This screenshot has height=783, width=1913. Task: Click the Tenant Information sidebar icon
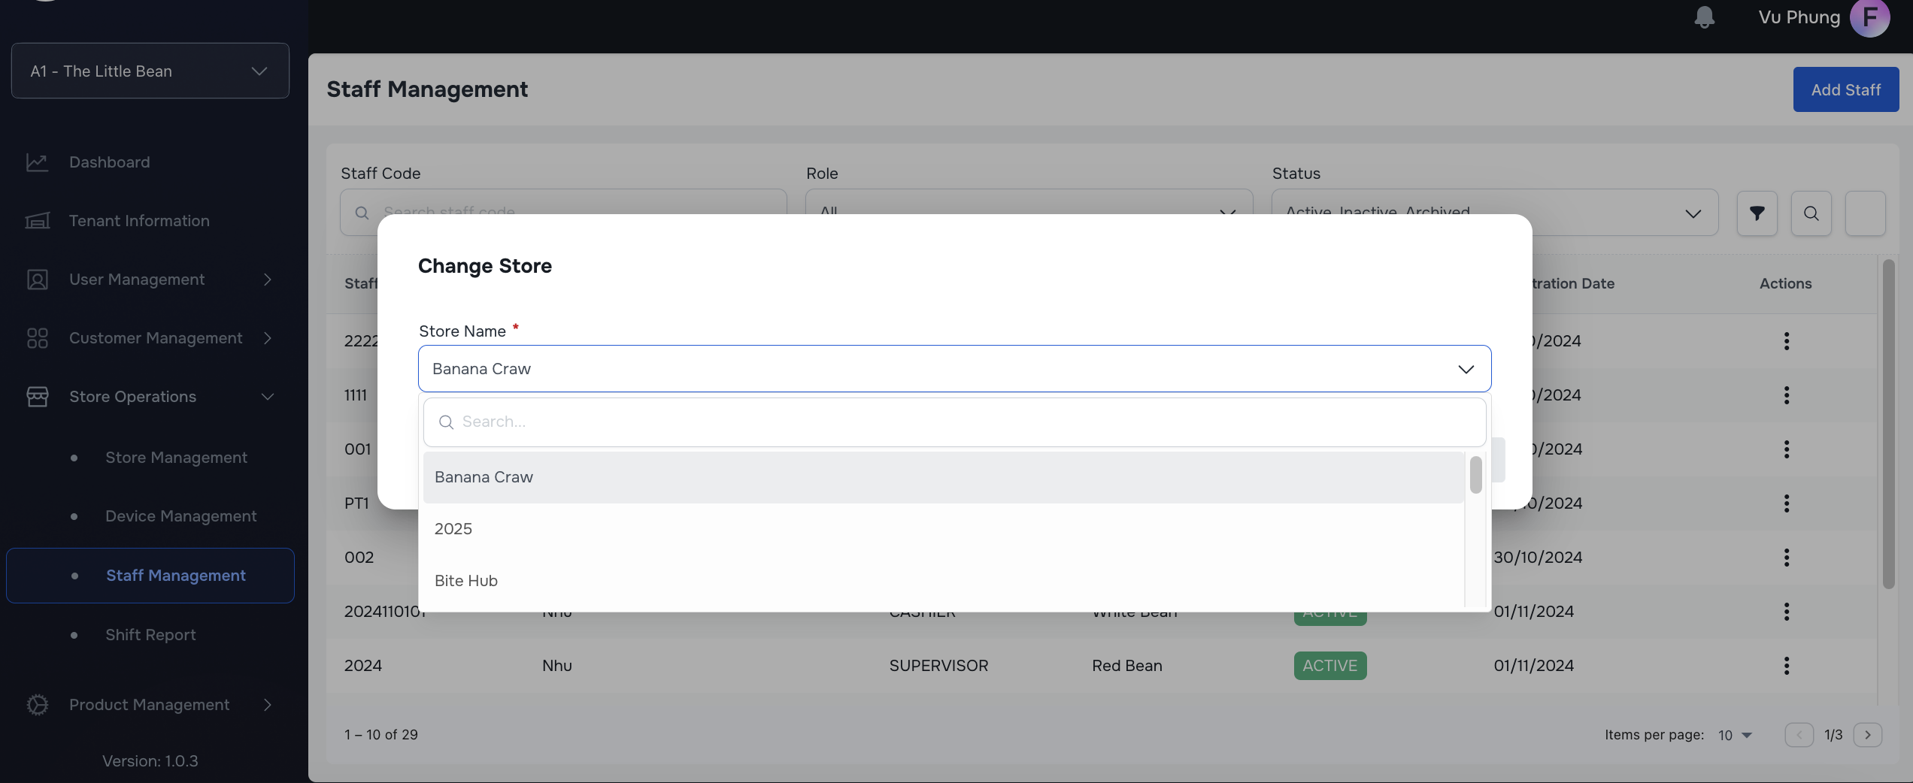tap(38, 220)
